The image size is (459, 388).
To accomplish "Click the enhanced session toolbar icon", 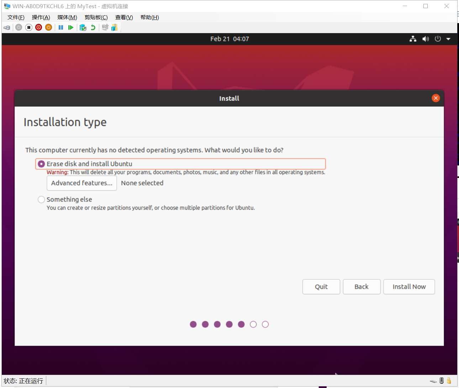I will point(105,27).
